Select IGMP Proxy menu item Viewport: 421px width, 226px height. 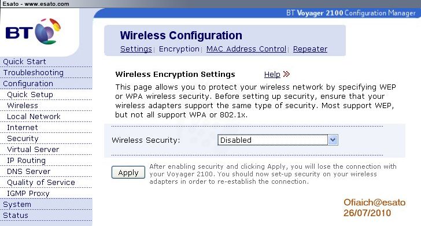click(x=28, y=194)
